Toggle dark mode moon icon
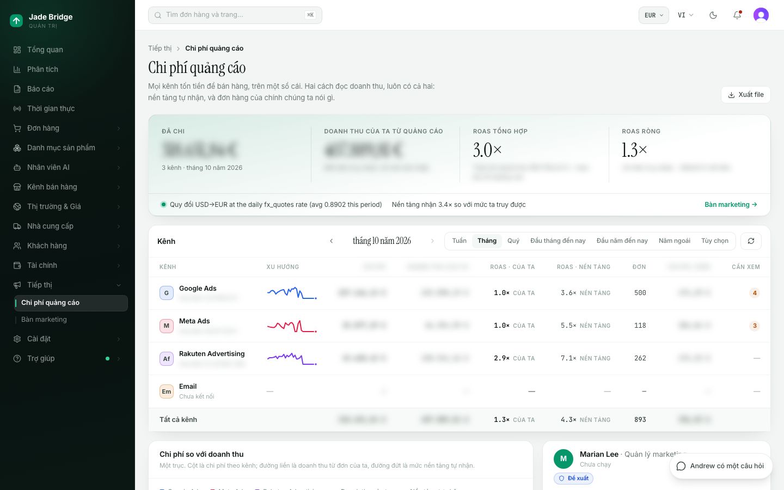Screen dimensions: 784x490 coord(713,15)
